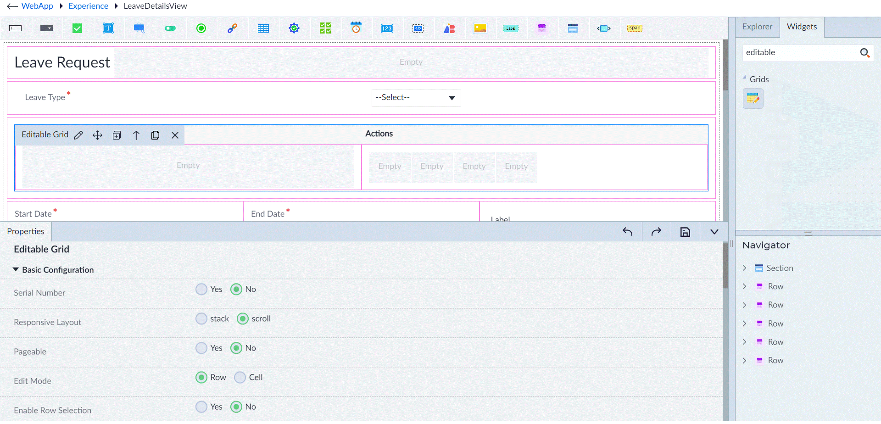Select the text input widget icon
The width and height of the screenshot is (881, 424).
pyautogui.click(x=16, y=28)
